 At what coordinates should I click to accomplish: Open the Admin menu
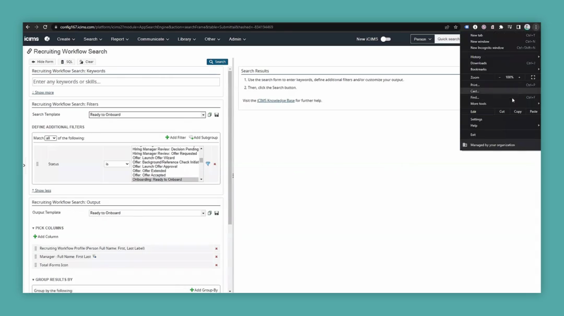(x=238, y=39)
